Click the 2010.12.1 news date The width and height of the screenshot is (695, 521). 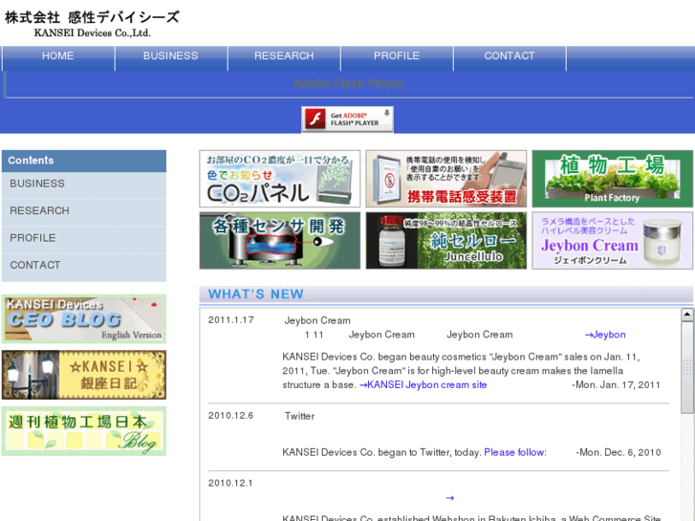231,484
